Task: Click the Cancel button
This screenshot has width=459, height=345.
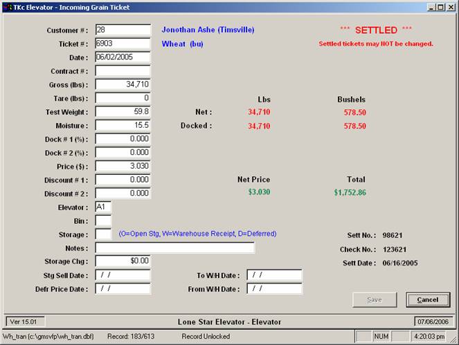Action: tap(428, 299)
